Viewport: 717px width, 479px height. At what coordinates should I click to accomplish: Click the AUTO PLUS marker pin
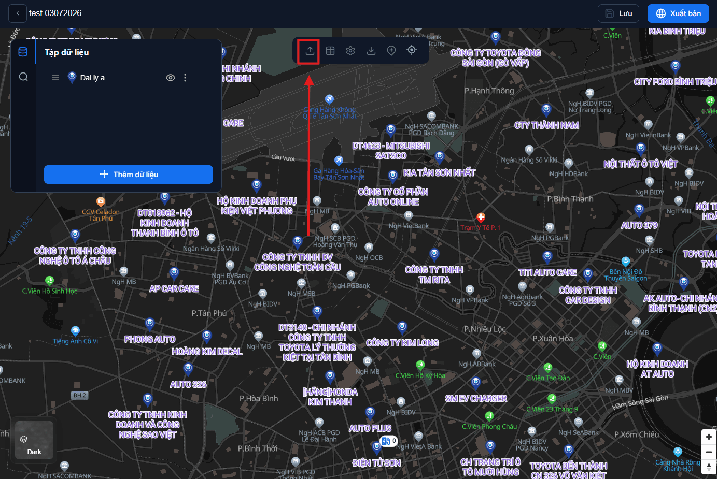click(x=370, y=413)
